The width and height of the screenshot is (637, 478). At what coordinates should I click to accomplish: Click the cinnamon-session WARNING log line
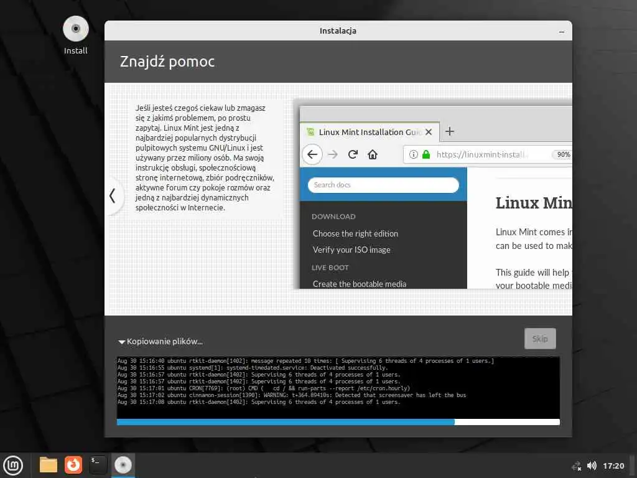(292, 395)
